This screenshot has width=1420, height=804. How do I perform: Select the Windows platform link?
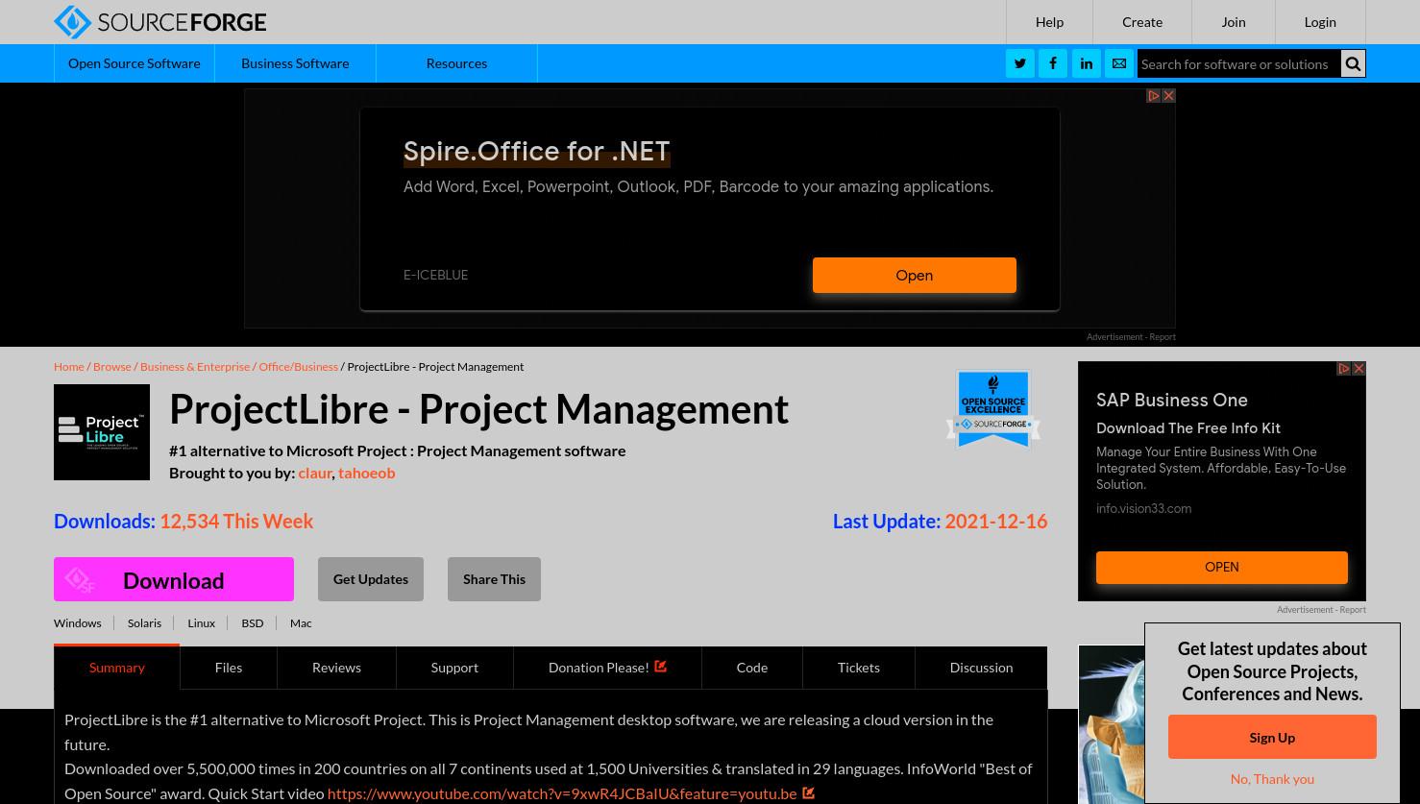click(77, 622)
